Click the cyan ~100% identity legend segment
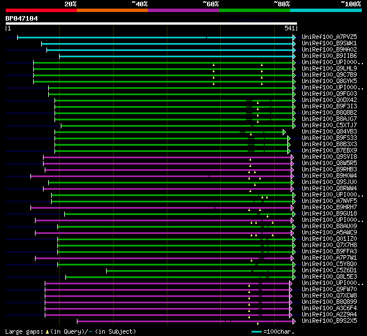Screen dimensions: 367x336 (x=326, y=10)
